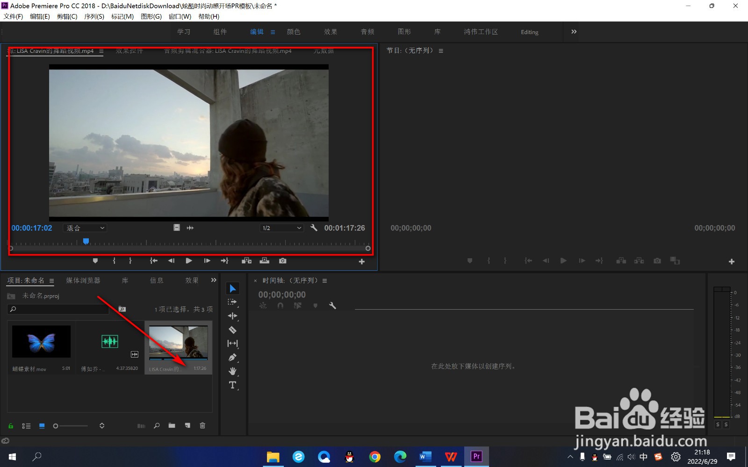Toggle Snap in the timeline
The height and width of the screenshot is (467, 748).
click(x=280, y=305)
